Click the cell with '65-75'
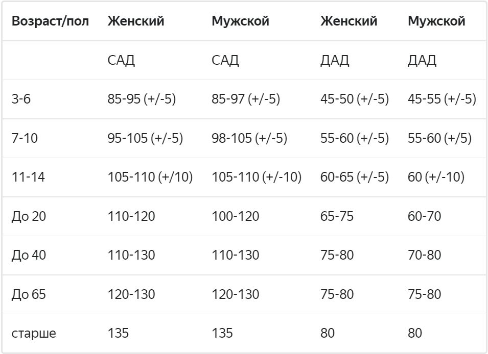Screen dimensions: 488x354 (337, 216)
